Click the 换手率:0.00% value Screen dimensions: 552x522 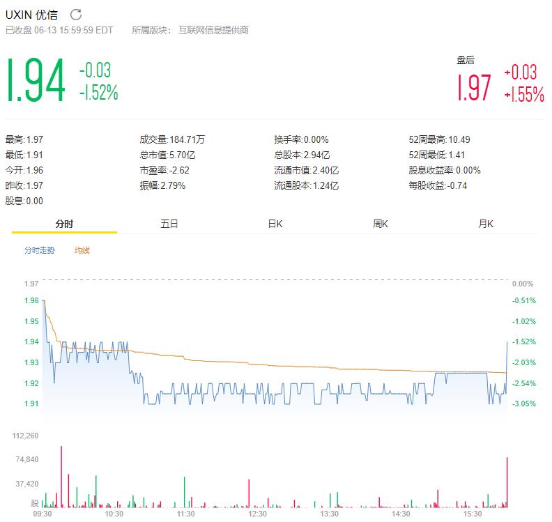click(301, 140)
